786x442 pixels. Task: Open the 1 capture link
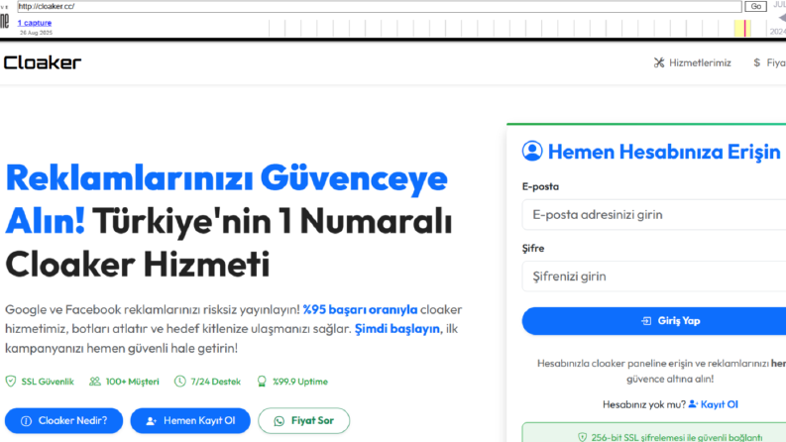pyautogui.click(x=35, y=23)
